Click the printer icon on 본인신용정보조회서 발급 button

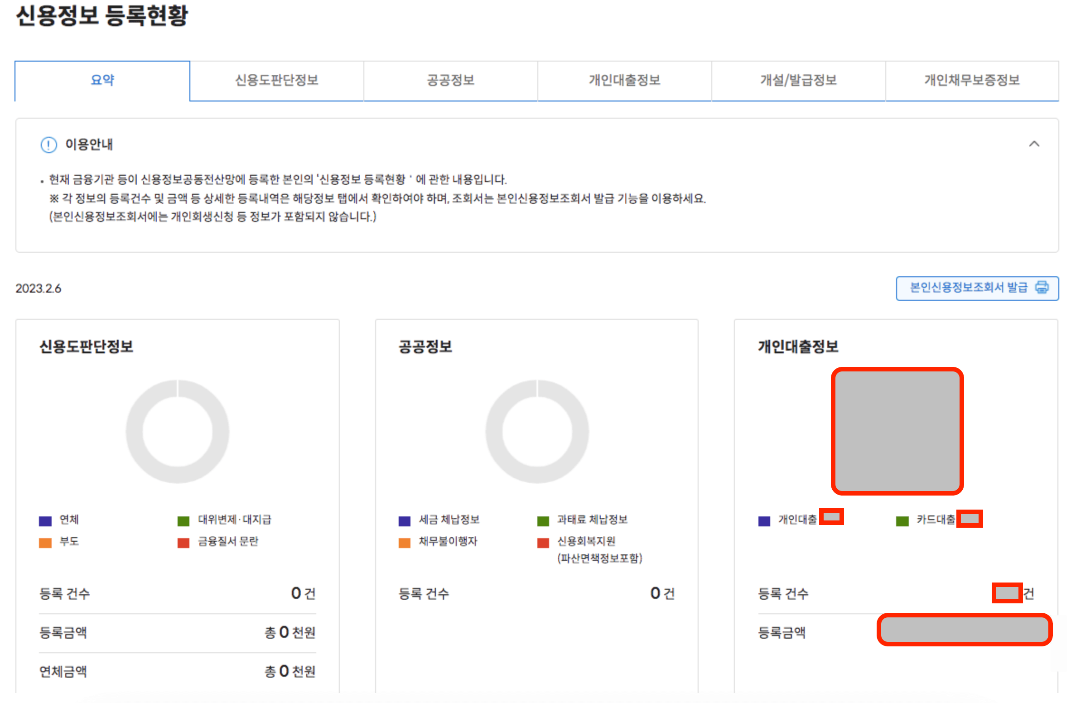click(1042, 288)
